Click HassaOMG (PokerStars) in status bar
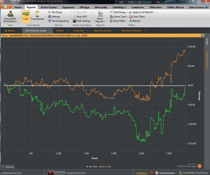 click(x=193, y=173)
